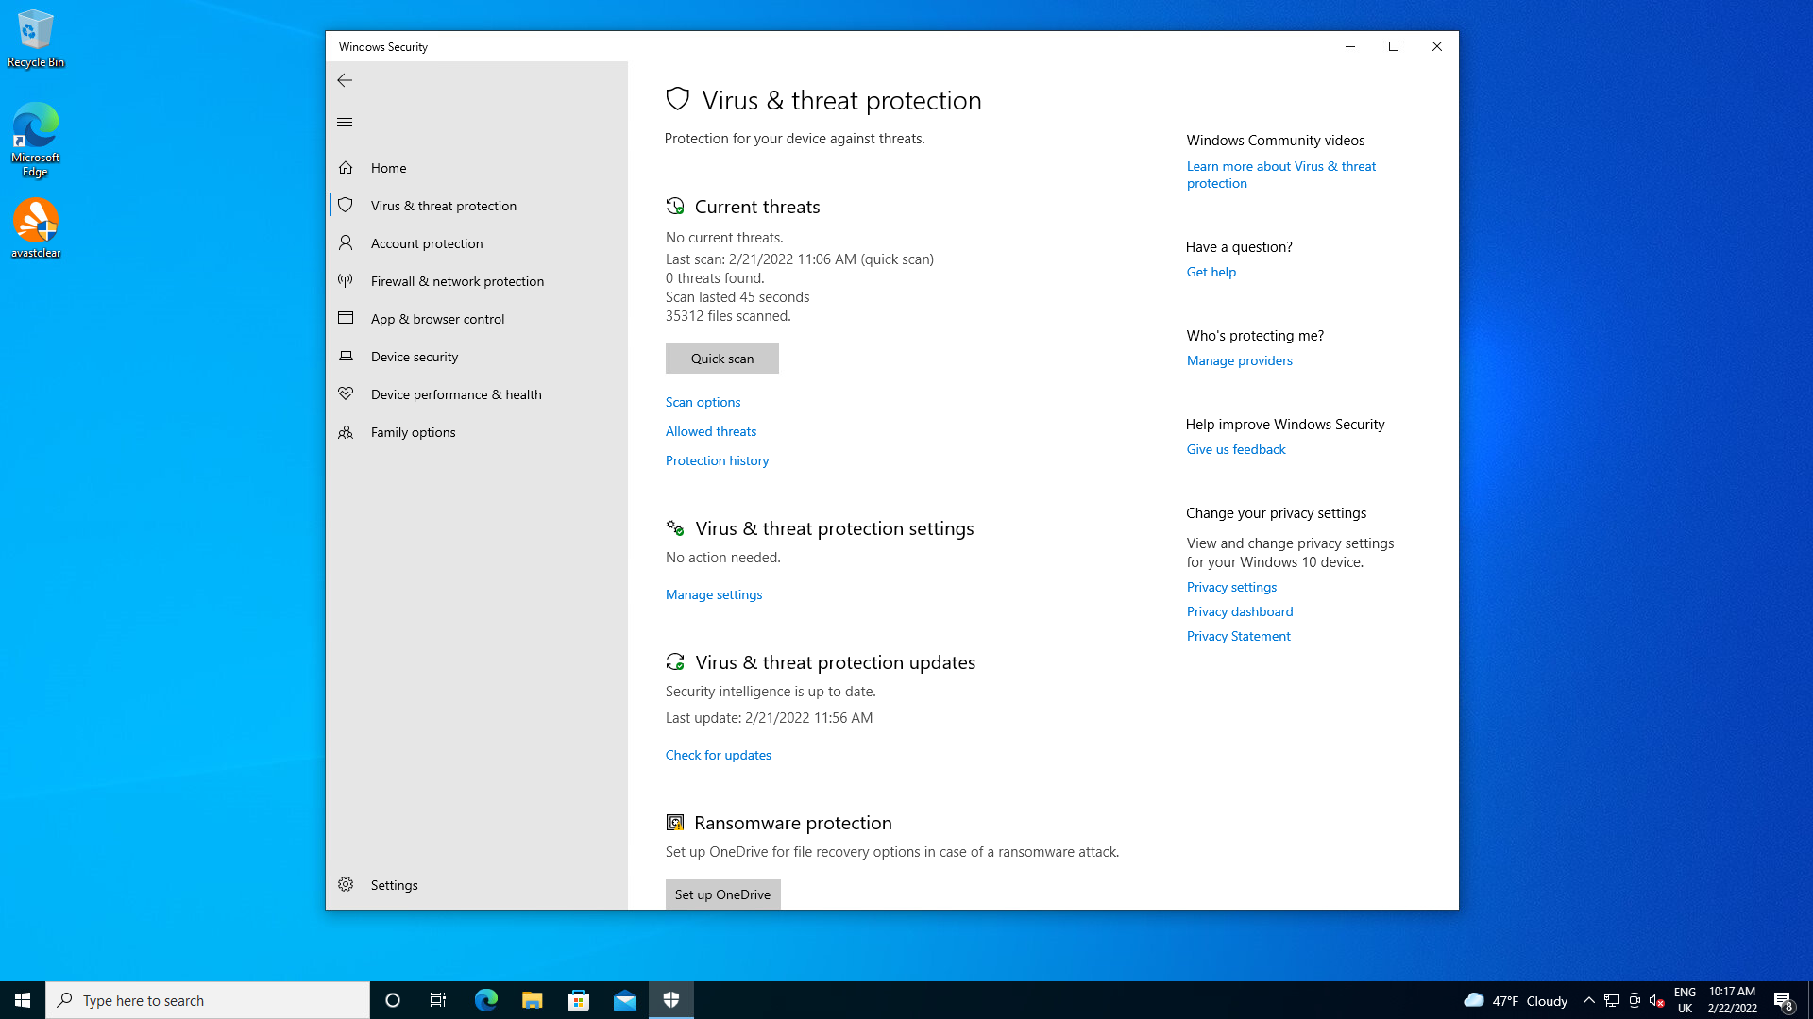This screenshot has height=1019, width=1813.
Task: Collapse the hamburger navigation menu
Action: (x=345, y=123)
